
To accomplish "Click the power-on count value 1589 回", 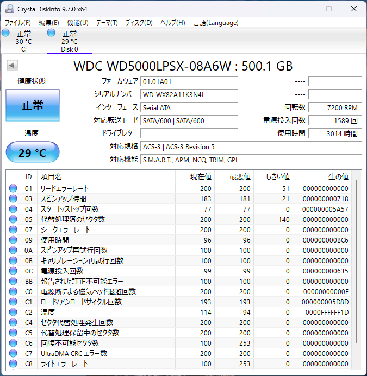I will 335,120.
